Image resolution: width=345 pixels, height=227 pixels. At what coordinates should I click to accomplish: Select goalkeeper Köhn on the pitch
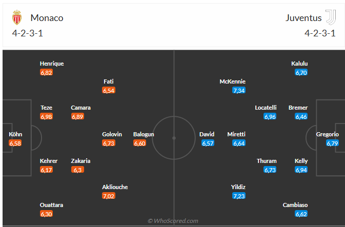[15, 134]
